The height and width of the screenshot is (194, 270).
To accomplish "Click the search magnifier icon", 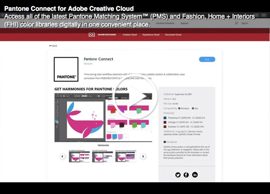I will coord(237,23).
